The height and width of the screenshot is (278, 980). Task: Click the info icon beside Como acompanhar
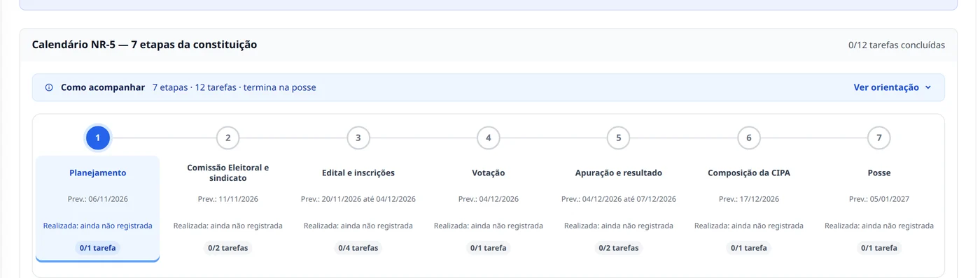coord(49,88)
